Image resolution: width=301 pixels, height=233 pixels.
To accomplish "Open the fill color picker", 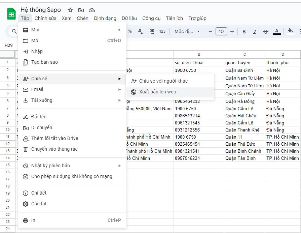I will coord(291,31).
